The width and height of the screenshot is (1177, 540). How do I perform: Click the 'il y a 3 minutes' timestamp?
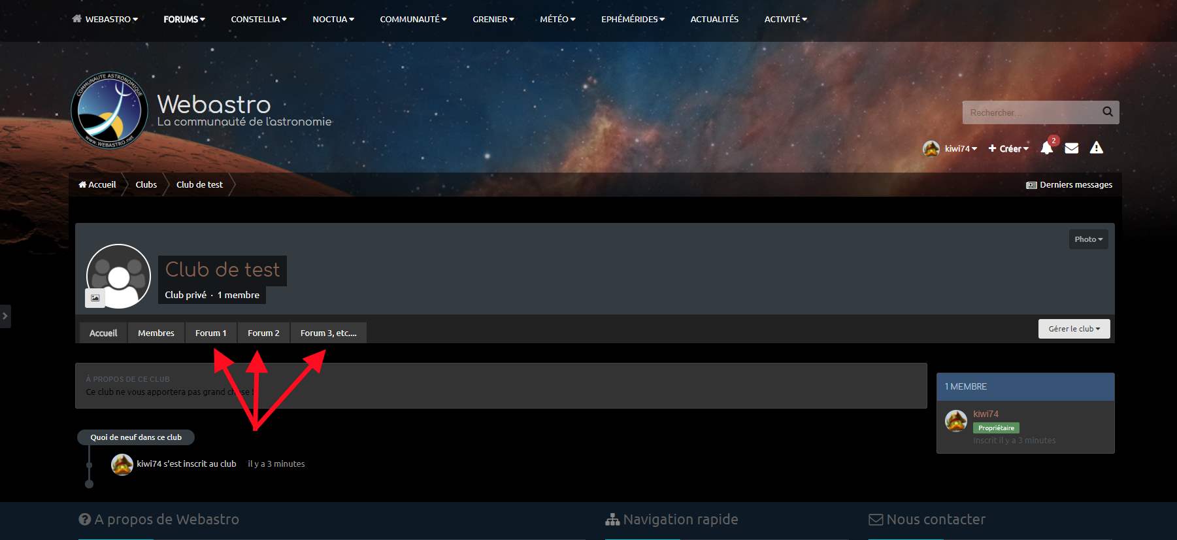(x=276, y=464)
